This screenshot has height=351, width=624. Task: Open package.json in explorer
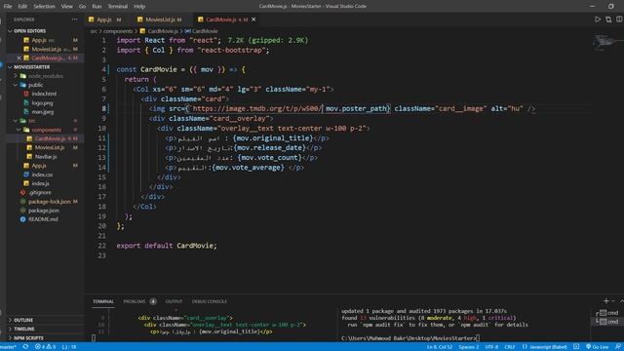click(x=45, y=211)
